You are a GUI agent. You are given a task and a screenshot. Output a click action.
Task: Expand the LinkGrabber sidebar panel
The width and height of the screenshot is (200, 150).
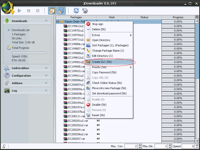(46, 68)
